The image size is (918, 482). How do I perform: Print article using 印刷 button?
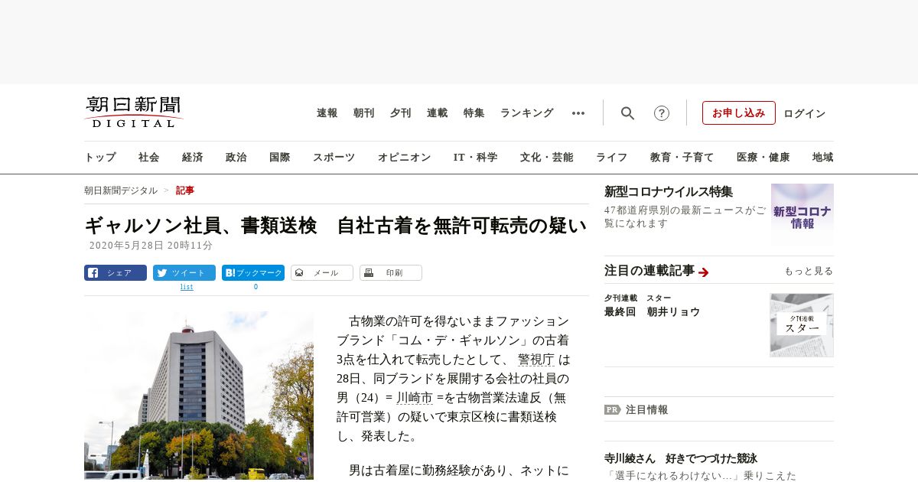391,272
